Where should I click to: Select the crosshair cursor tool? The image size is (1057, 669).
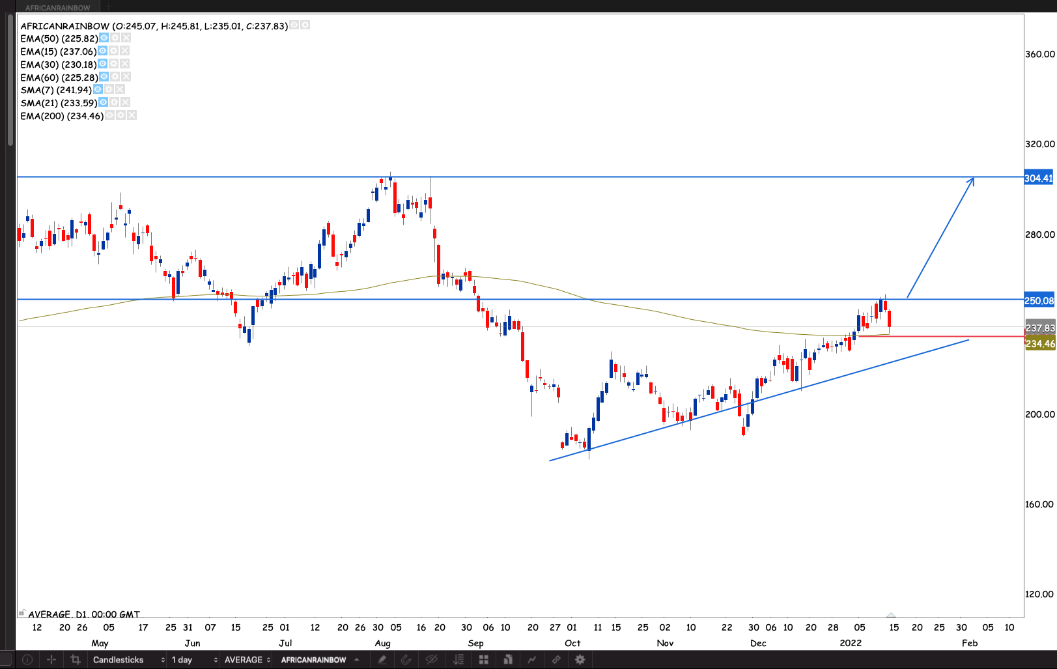point(51,660)
